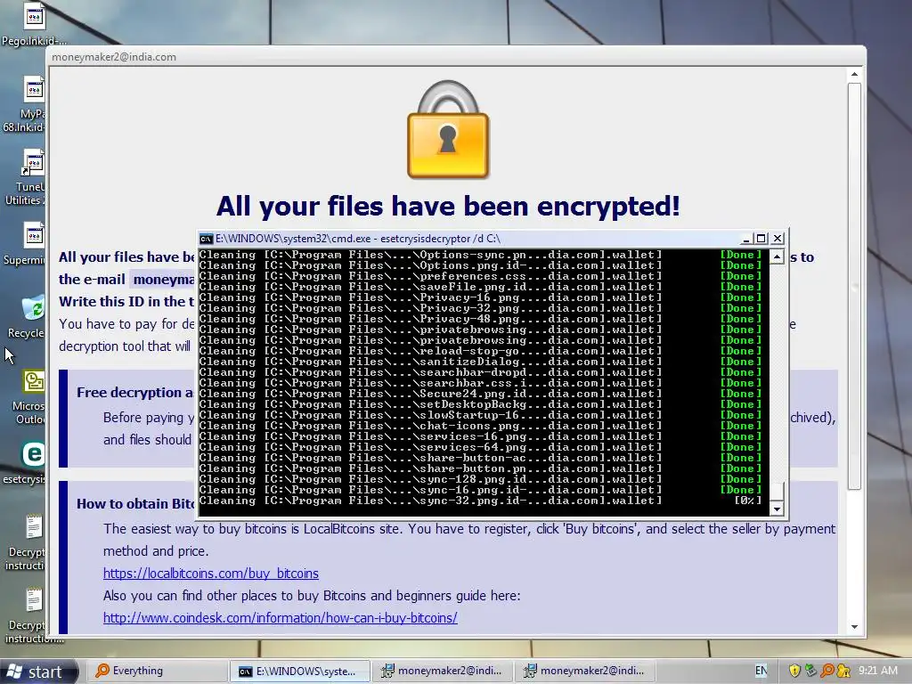Click the cmd window scroll down arrow
912x684 pixels.
click(777, 509)
